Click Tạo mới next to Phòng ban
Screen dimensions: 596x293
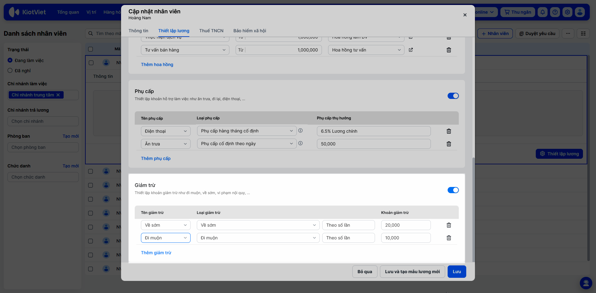(71, 136)
